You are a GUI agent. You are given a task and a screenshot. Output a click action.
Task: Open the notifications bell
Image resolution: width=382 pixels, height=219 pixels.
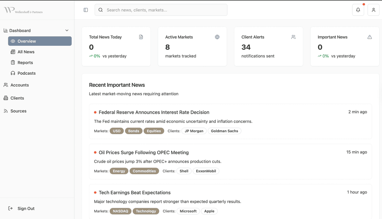click(x=358, y=10)
